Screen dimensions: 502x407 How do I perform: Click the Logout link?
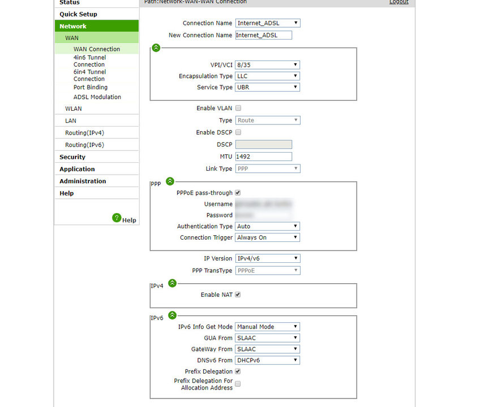pyautogui.click(x=398, y=2)
